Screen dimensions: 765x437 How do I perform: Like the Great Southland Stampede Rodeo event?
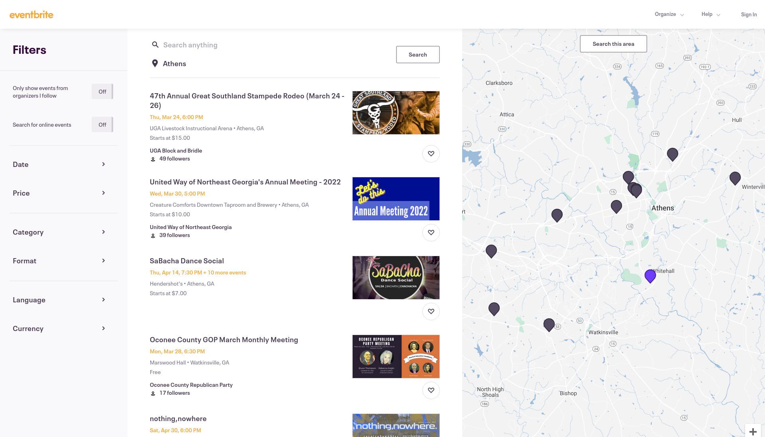click(x=431, y=154)
